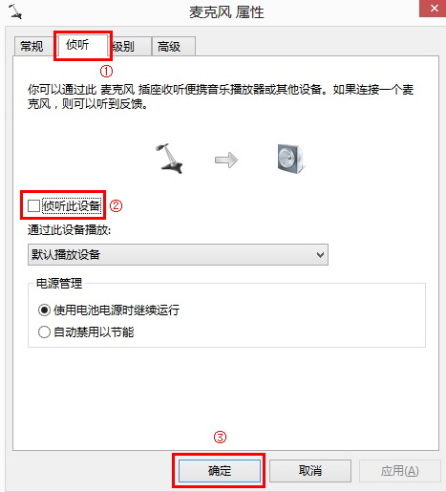Open the 级别 tab
446x492 pixels.
coord(130,47)
